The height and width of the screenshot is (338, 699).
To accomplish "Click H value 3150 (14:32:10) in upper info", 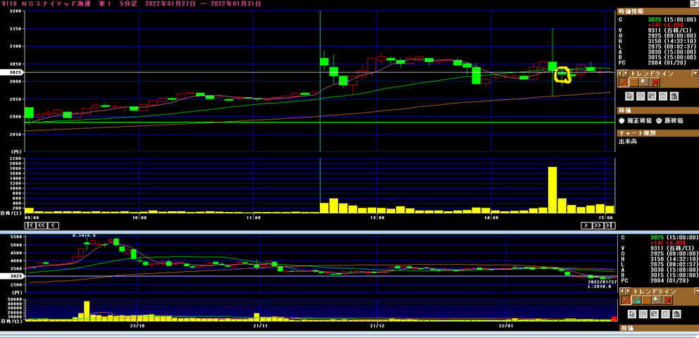I will pyautogui.click(x=673, y=41).
